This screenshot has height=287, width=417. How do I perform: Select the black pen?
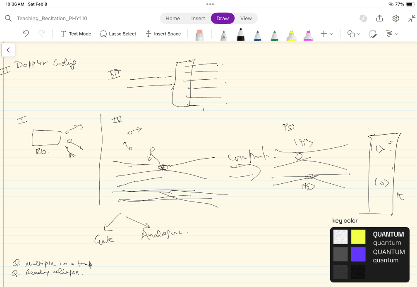pyautogui.click(x=241, y=34)
